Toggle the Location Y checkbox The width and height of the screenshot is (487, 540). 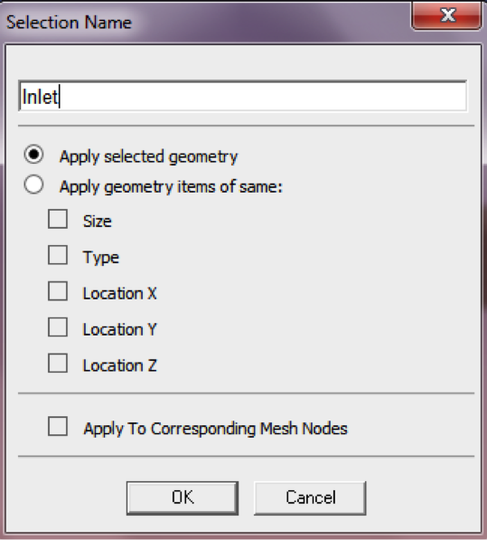click(58, 327)
